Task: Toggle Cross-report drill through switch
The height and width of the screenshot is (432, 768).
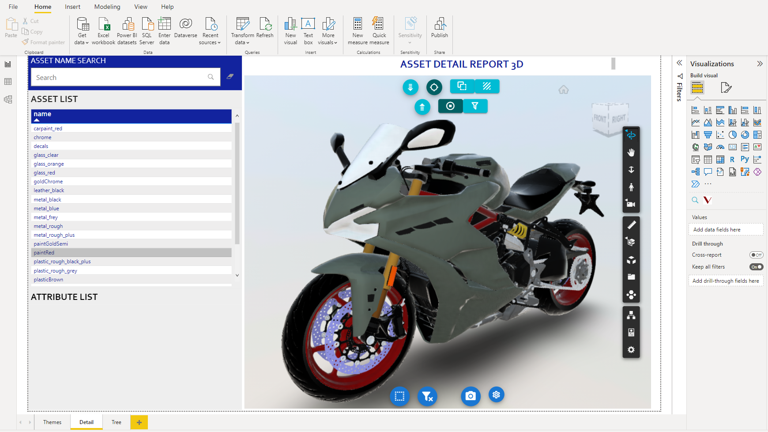Action: point(756,255)
